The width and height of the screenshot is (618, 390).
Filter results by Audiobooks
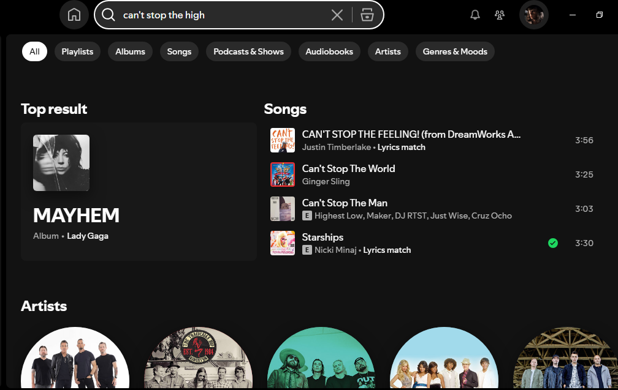[x=329, y=51]
